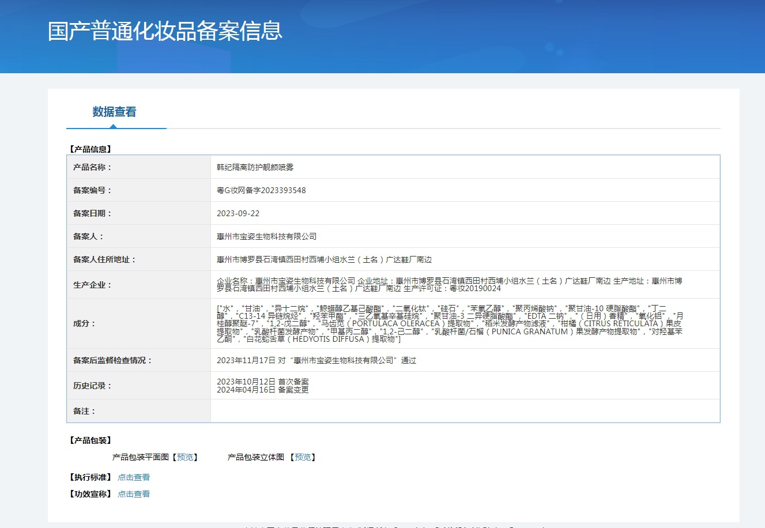Click 点击查看 next to 执行标准
Viewport: 765px width, 528px height.
[x=134, y=477]
